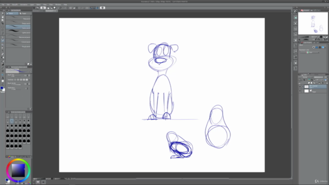Select the Brush tool

pos(3,44)
